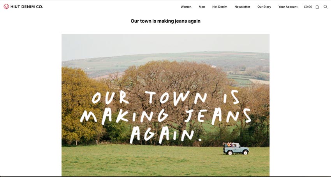Screen dimensions: 331x177
Task: Open the Women menu
Action: (186, 7)
